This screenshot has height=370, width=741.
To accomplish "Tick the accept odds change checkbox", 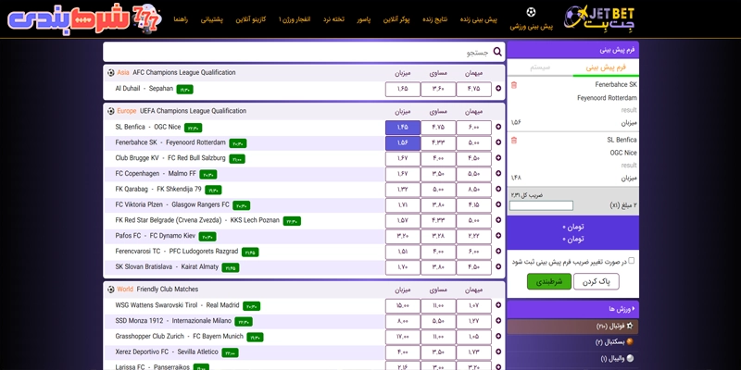I will (x=632, y=261).
